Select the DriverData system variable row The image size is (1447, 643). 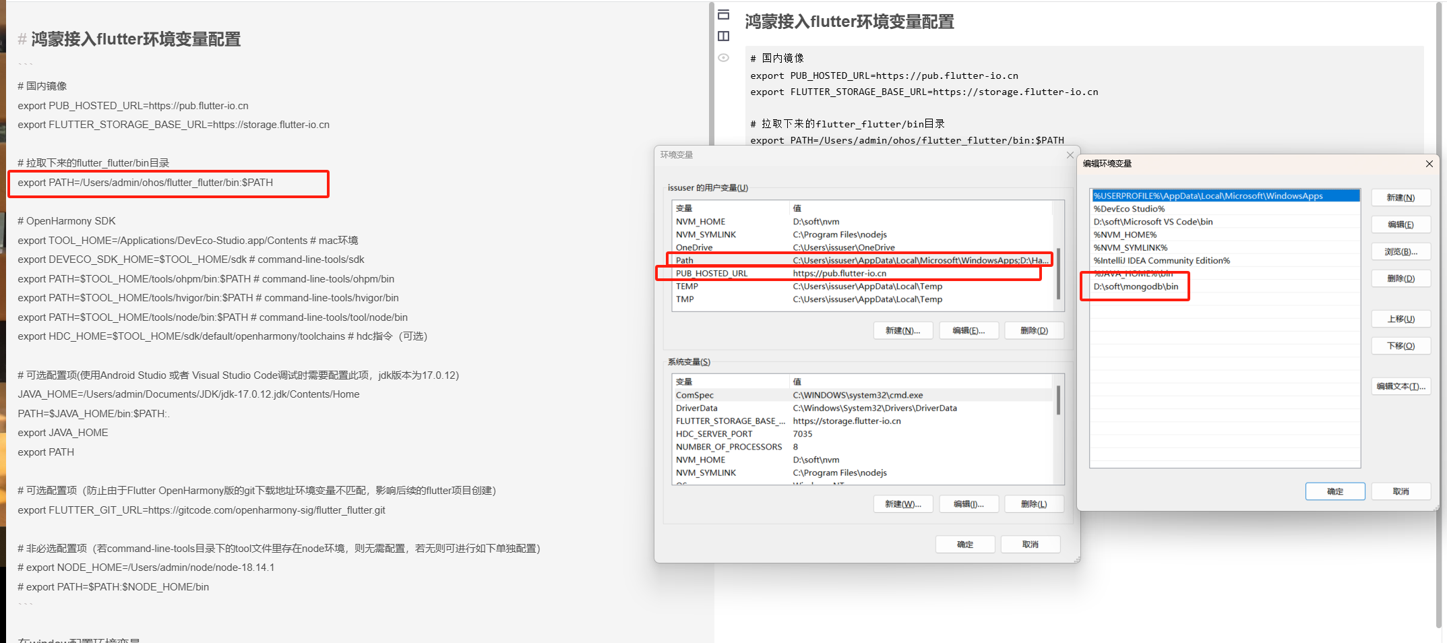coord(863,408)
